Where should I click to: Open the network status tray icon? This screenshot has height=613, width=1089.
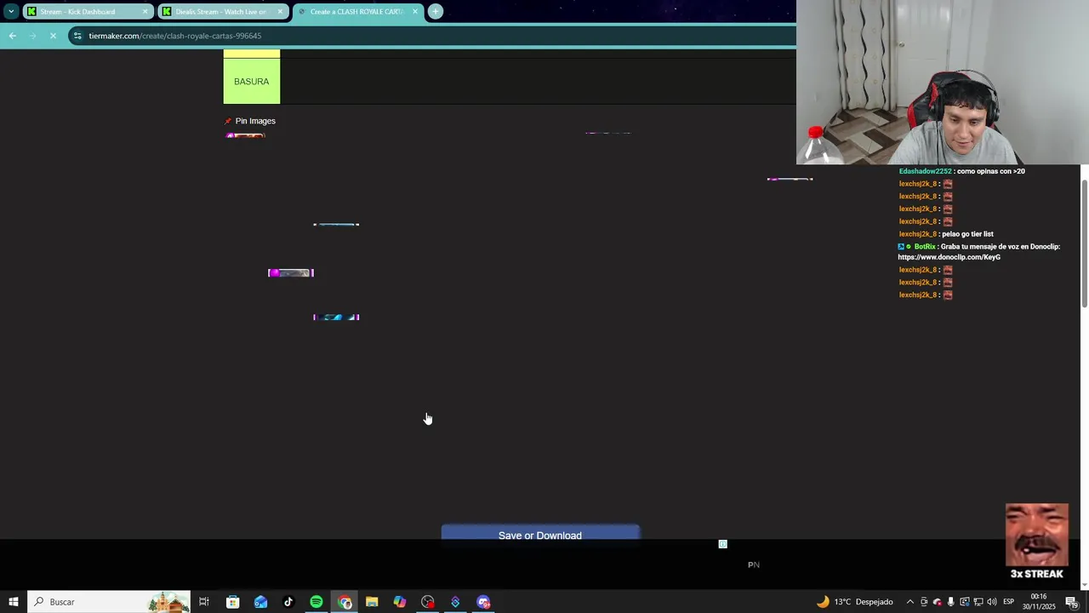tap(978, 602)
